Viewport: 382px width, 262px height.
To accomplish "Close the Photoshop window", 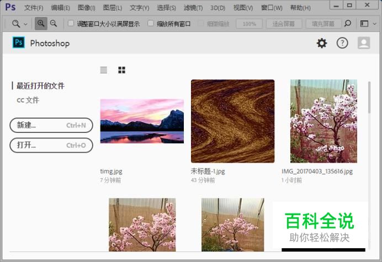I will [x=367, y=5].
